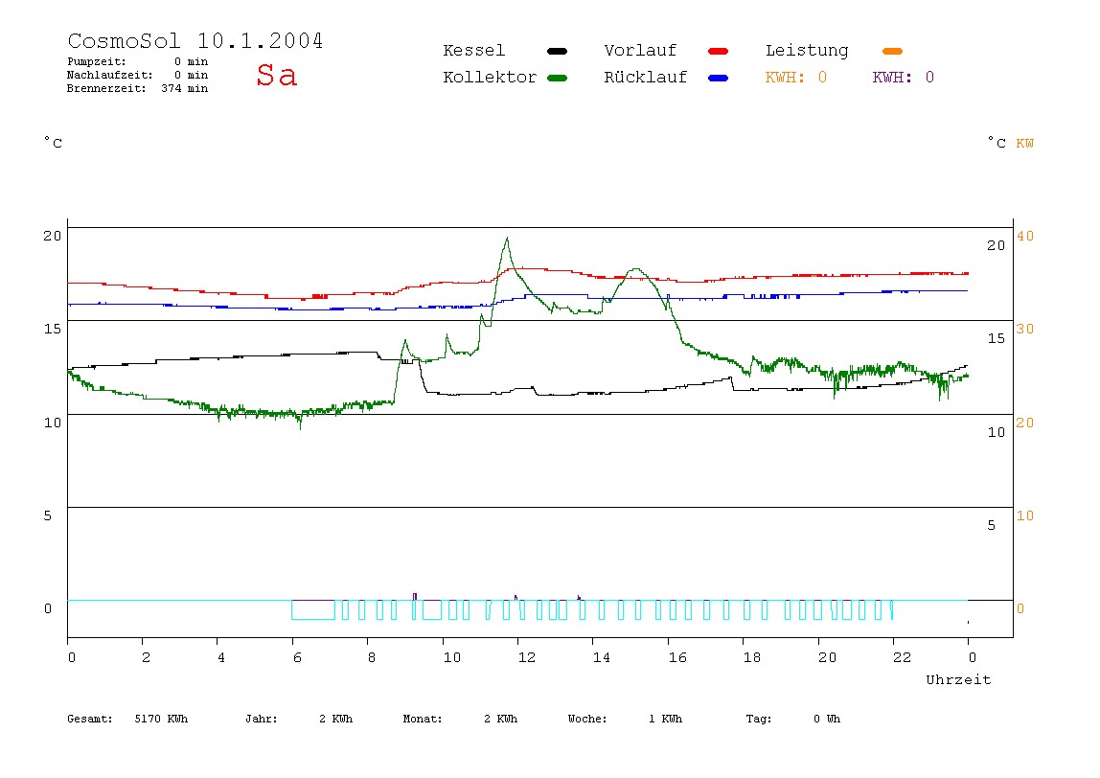Click the "Nachlaufzeit:" label

click(x=110, y=75)
